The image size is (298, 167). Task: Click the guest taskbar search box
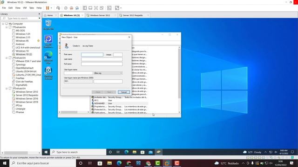78,152
